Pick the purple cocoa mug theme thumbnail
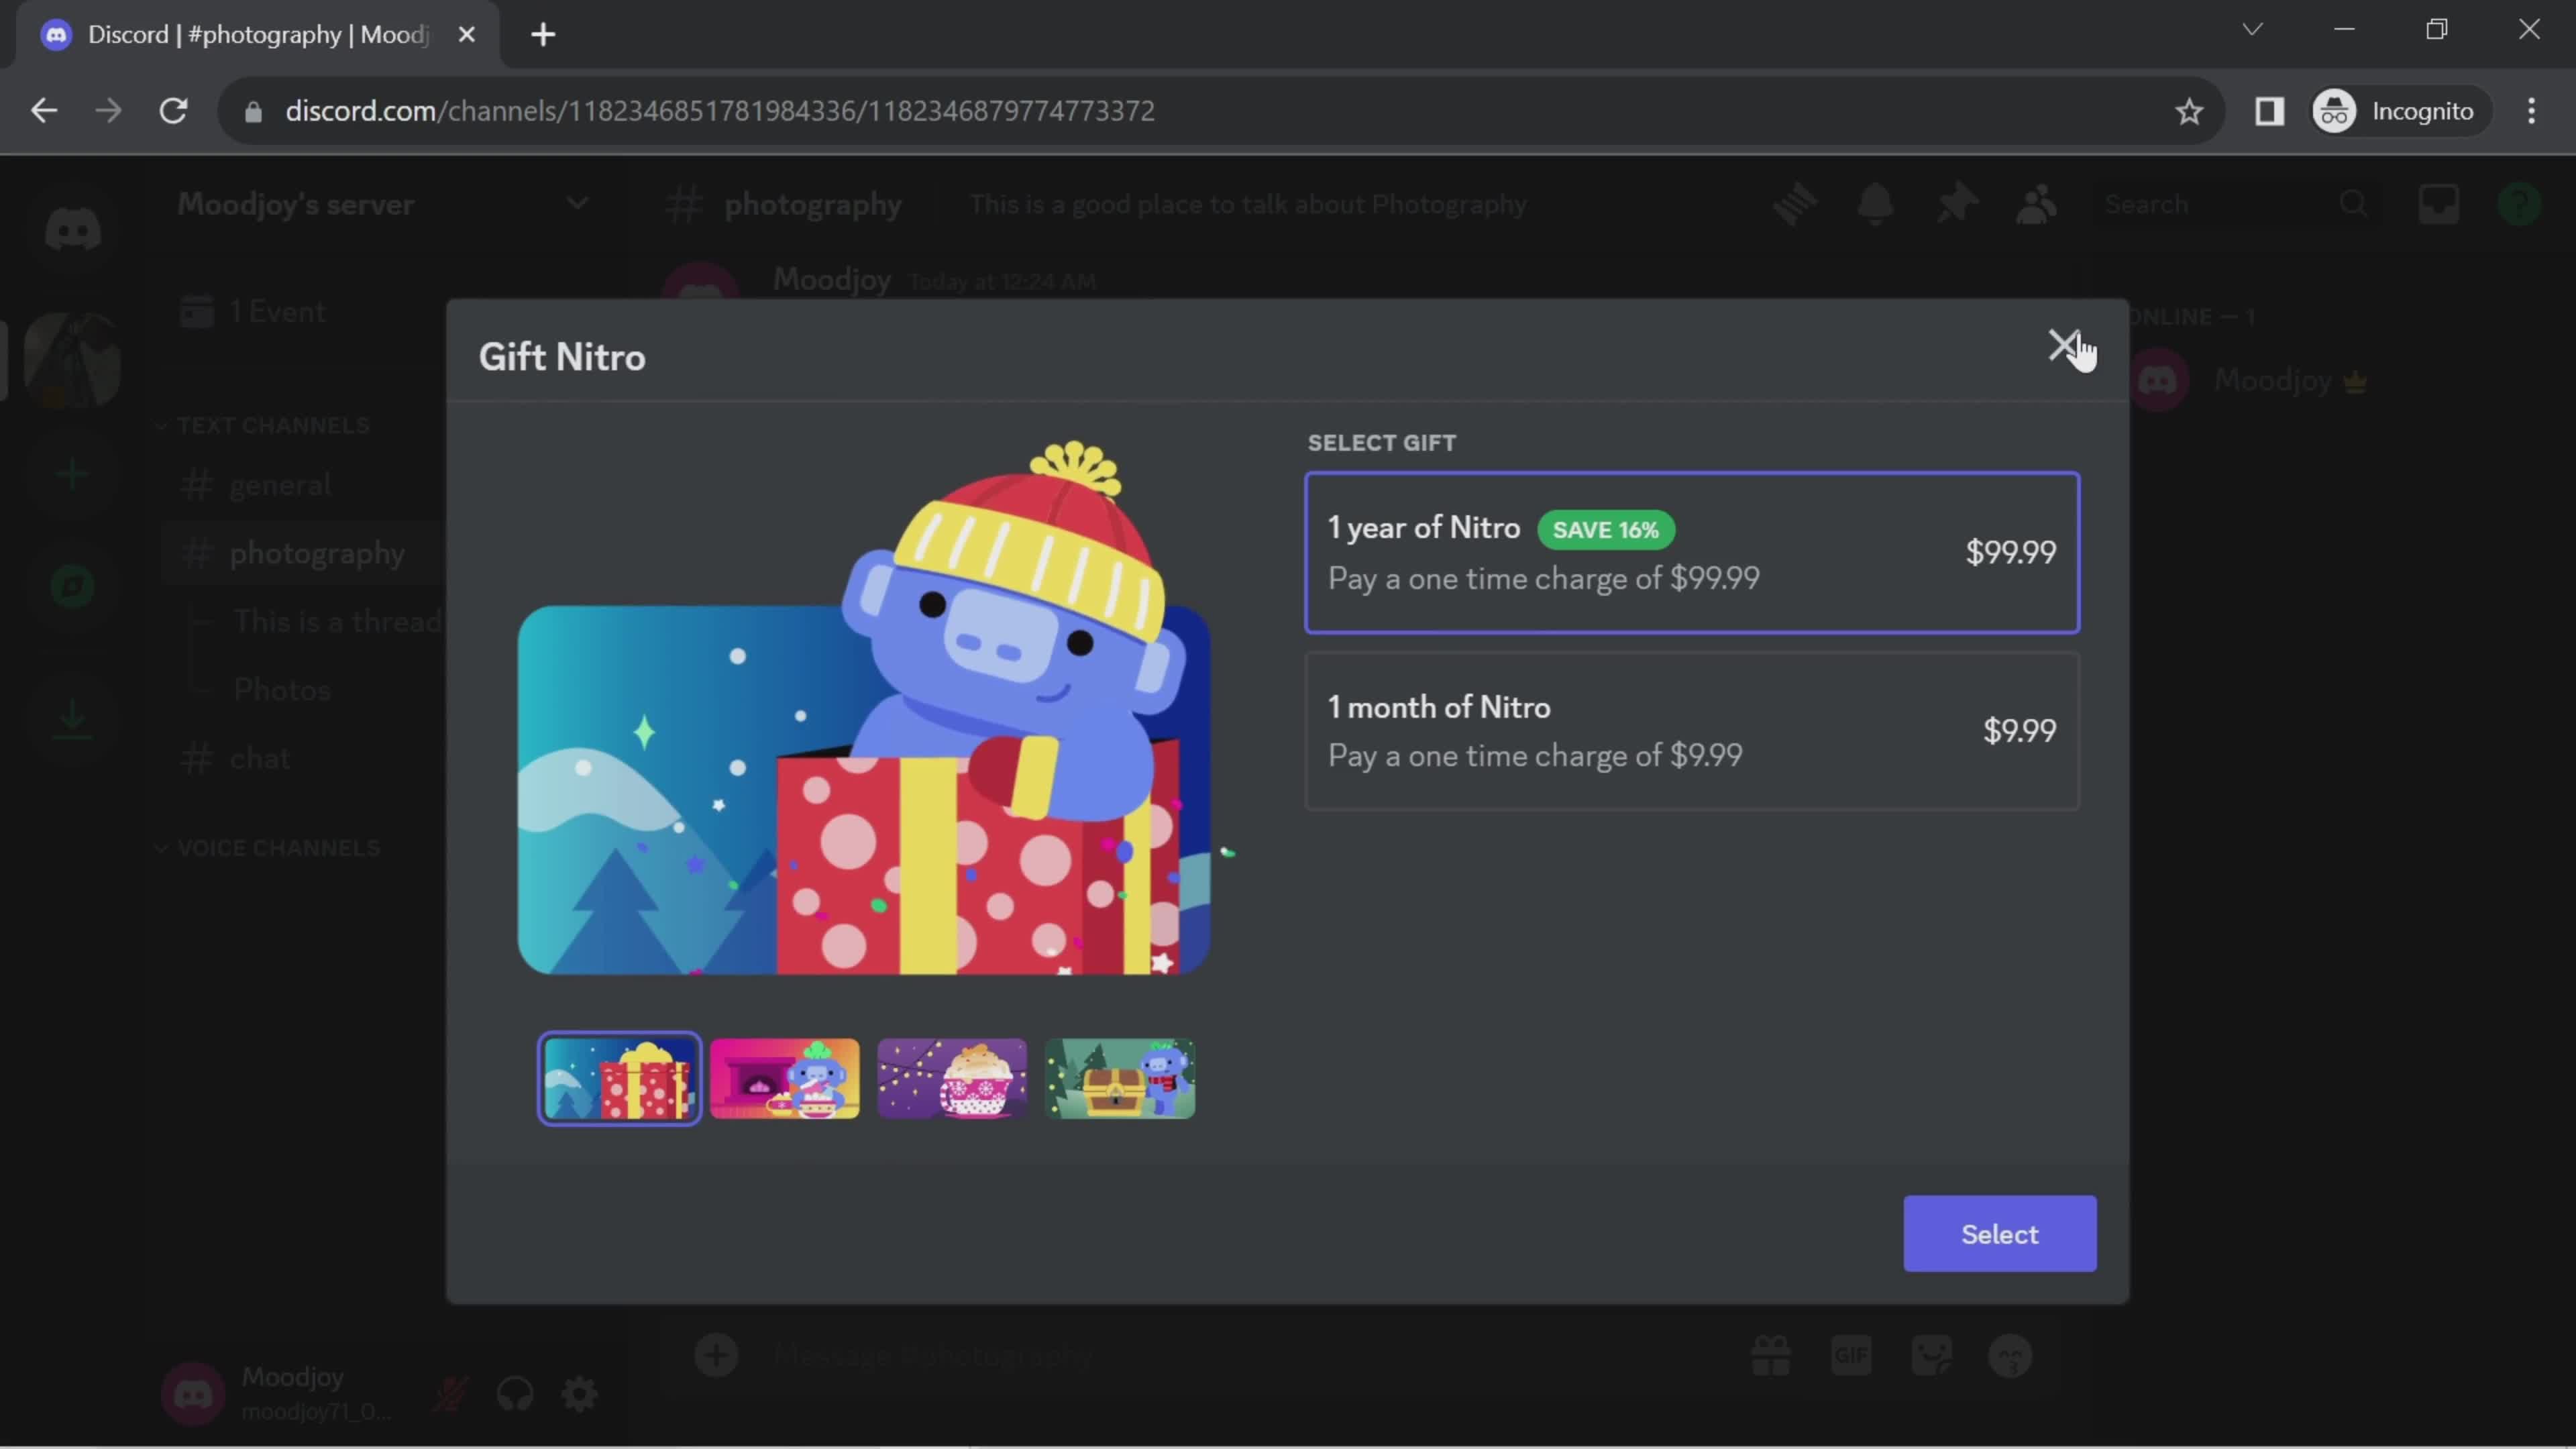 click(951, 1079)
